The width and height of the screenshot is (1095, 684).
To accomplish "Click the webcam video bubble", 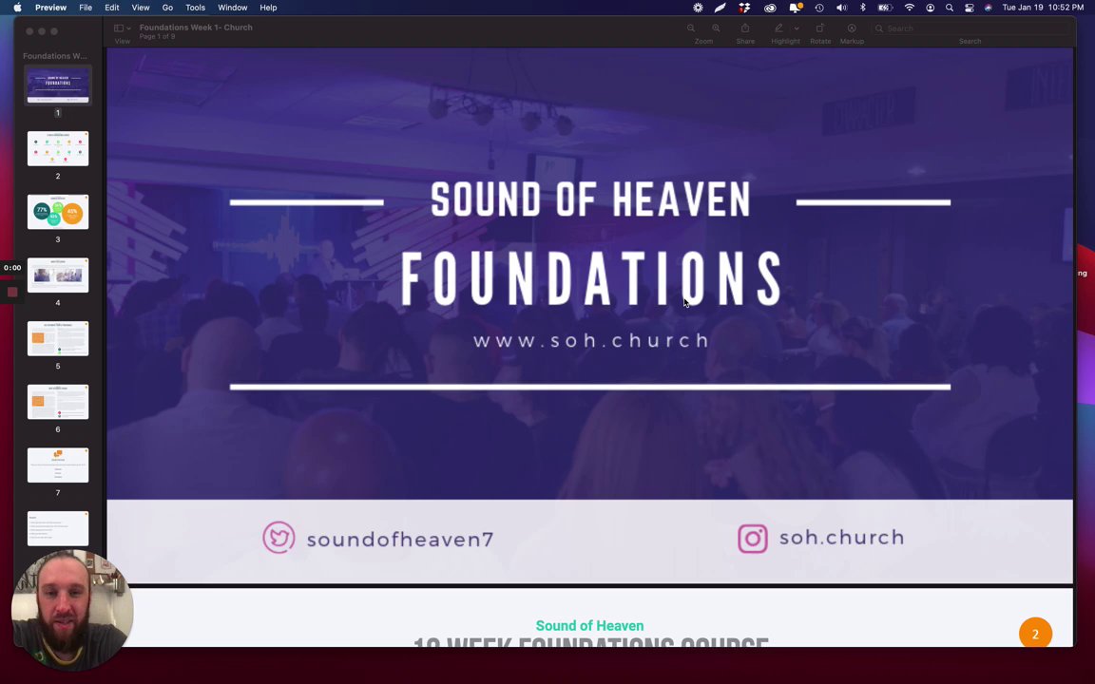I will (72, 609).
